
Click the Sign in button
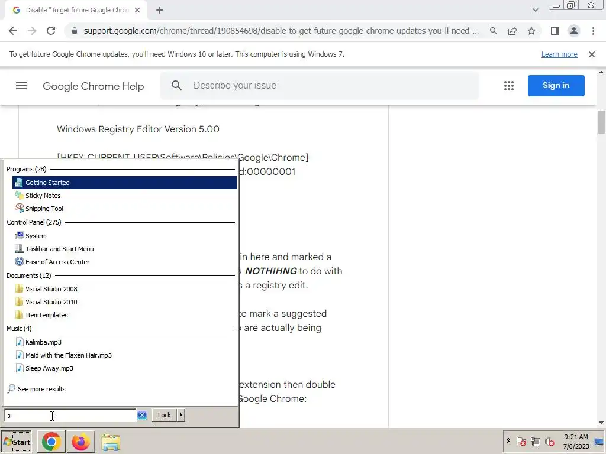[x=556, y=86]
